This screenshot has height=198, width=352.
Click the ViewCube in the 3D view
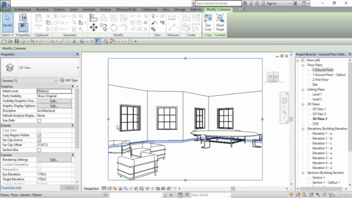273,77
